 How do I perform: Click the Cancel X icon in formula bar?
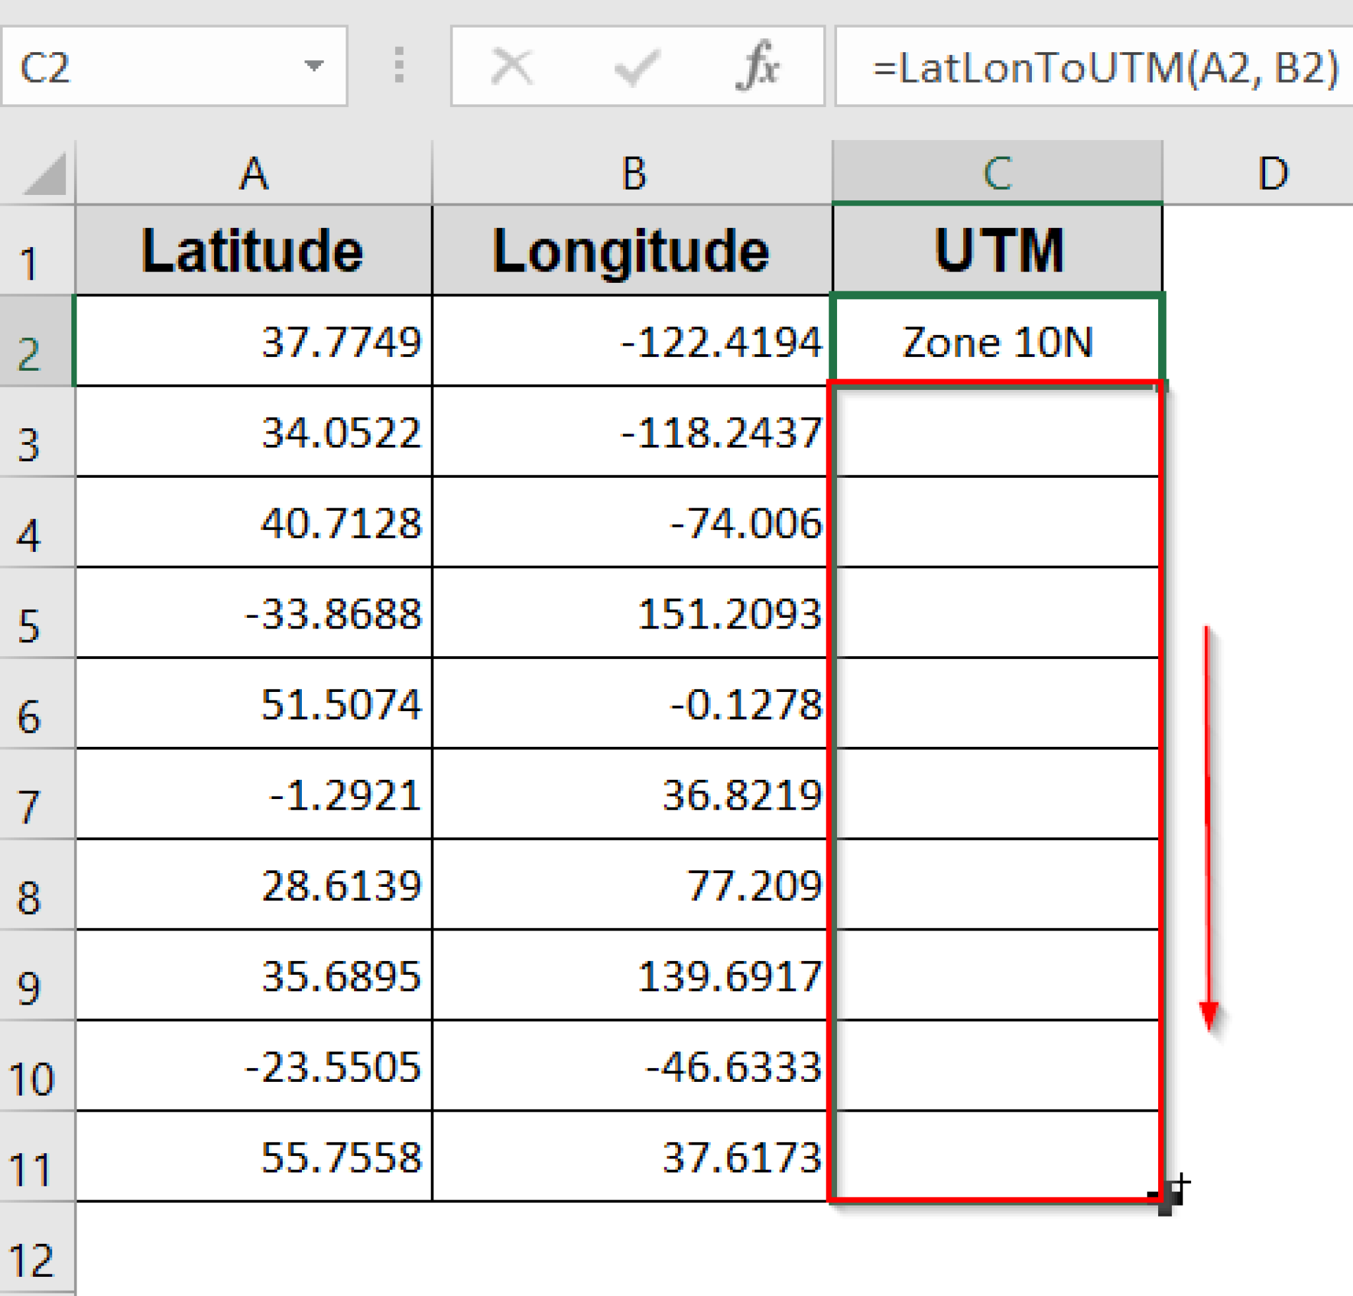point(511,64)
